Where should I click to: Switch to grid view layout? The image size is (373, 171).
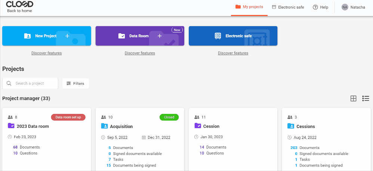(353, 99)
